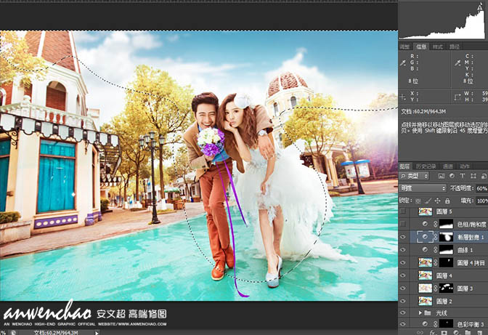The image size is (488, 335).
Task: Open the layer blend mode dropdown
Action: 423,188
